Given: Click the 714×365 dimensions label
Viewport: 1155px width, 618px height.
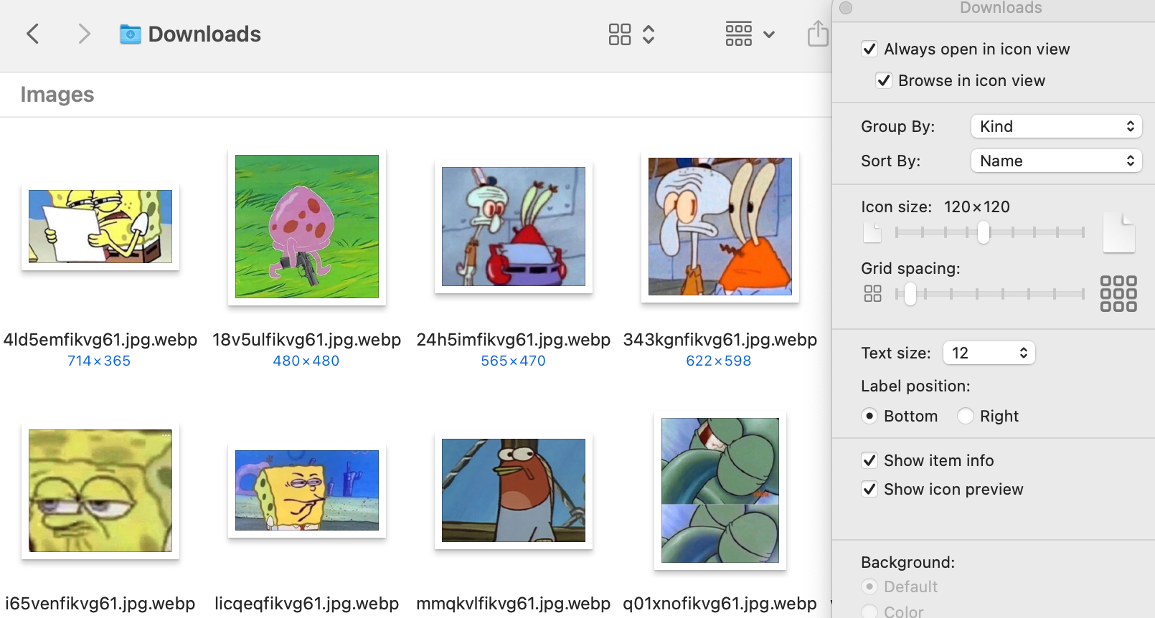Looking at the screenshot, I should (99, 361).
